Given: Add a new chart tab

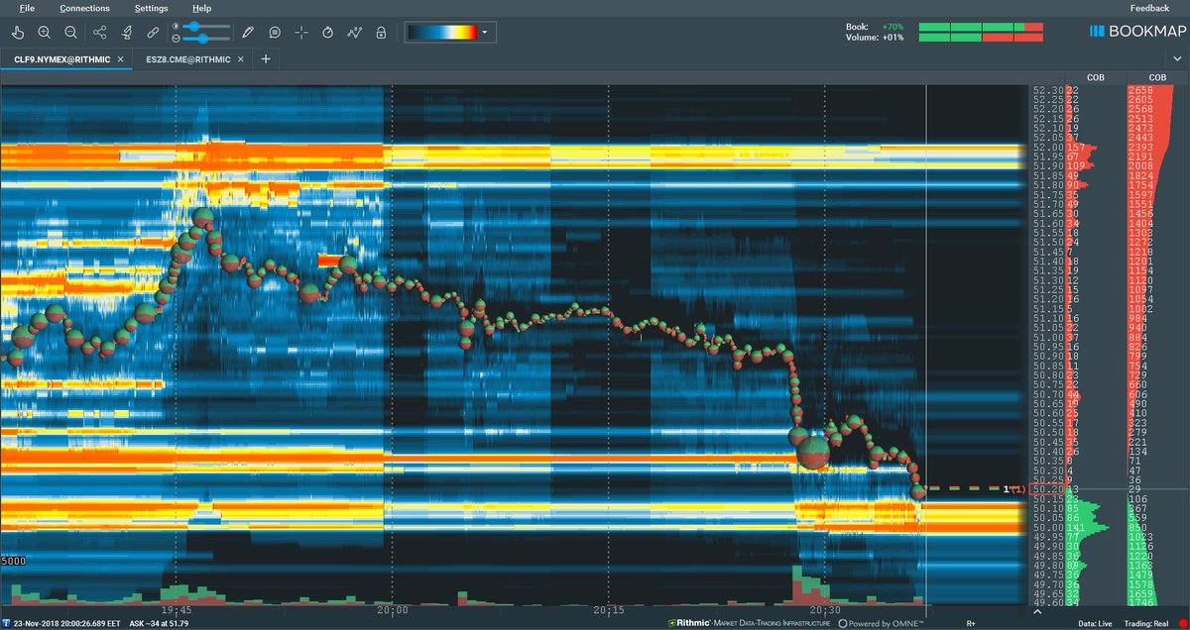Looking at the screenshot, I should click(x=266, y=59).
